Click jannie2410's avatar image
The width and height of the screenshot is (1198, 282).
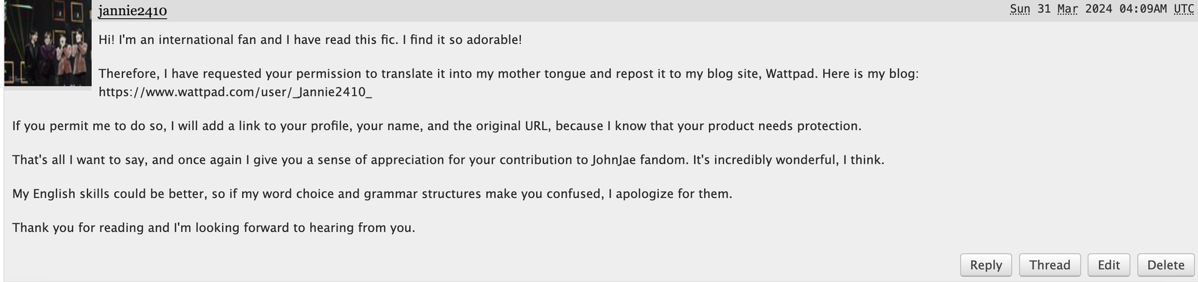click(x=48, y=44)
